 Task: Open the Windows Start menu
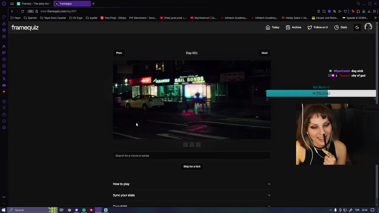tap(4, 210)
